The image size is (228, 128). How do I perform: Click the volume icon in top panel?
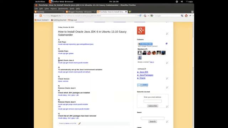pos(182,1)
